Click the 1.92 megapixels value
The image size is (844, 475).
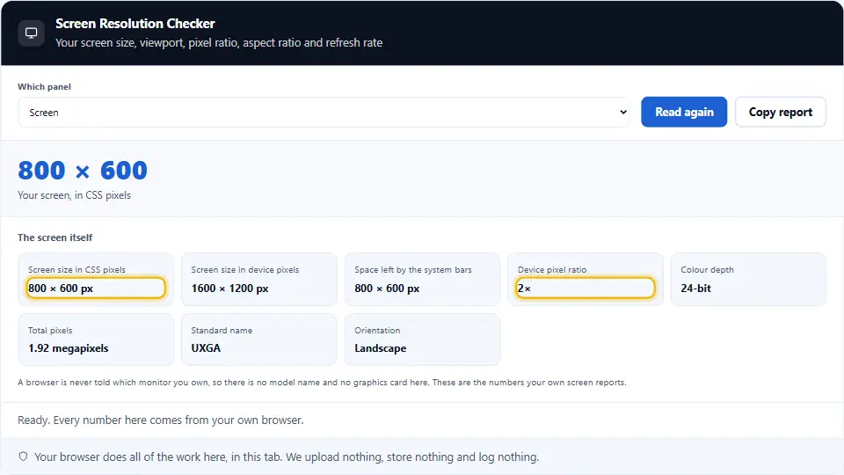(x=69, y=348)
